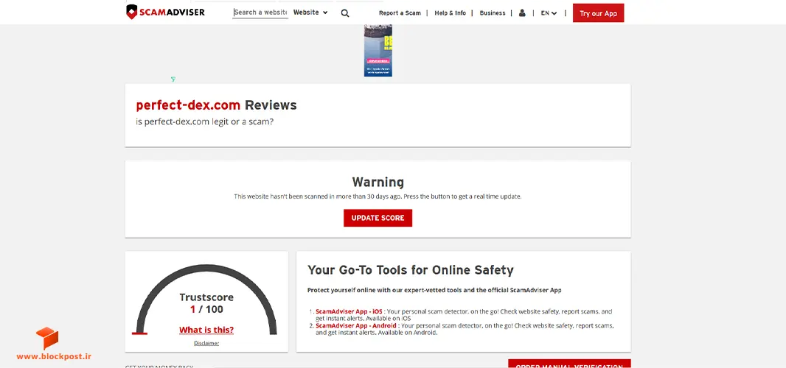Open Report a Scam menu item
The height and width of the screenshot is (368, 786).
tap(400, 13)
